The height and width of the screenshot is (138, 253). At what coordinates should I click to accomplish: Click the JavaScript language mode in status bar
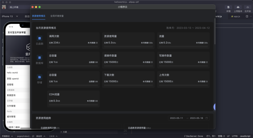pos(245,136)
